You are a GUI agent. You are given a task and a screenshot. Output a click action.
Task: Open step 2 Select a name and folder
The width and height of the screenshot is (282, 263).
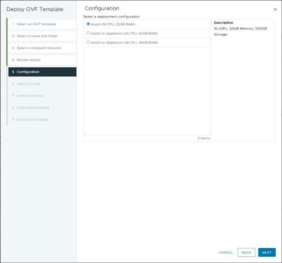tap(42, 36)
